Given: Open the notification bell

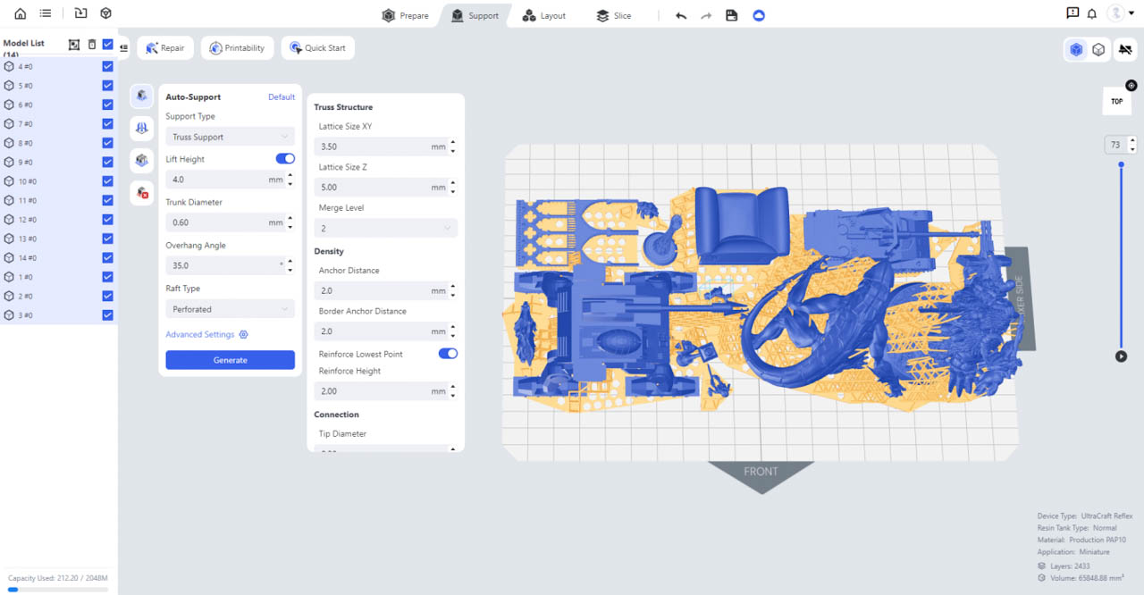Looking at the screenshot, I should pos(1091,13).
